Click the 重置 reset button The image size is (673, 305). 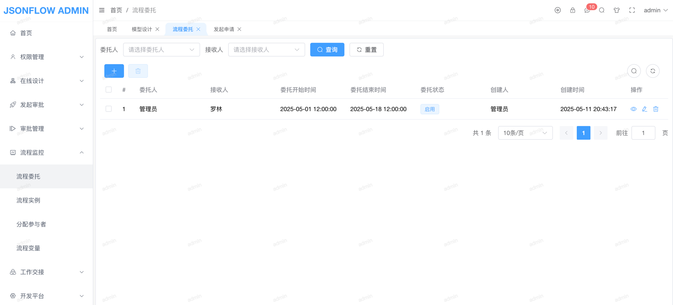pyautogui.click(x=366, y=50)
